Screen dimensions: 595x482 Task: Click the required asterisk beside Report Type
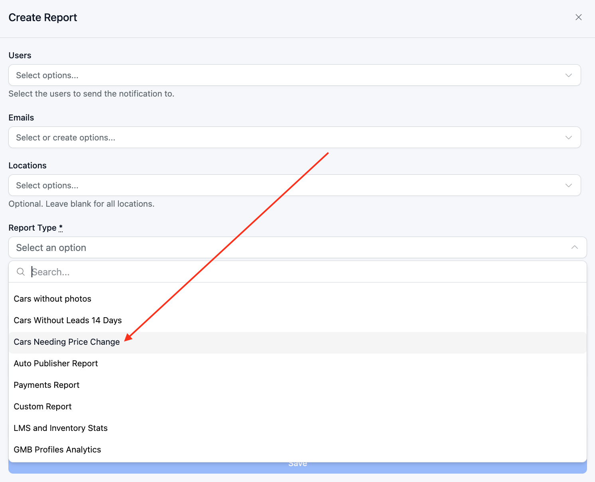pyautogui.click(x=61, y=227)
